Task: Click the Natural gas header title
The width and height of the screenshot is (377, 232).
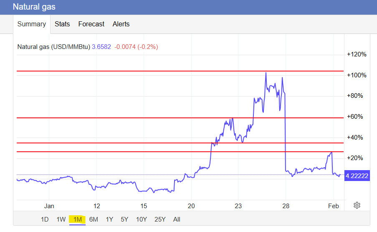Action: 34,7
